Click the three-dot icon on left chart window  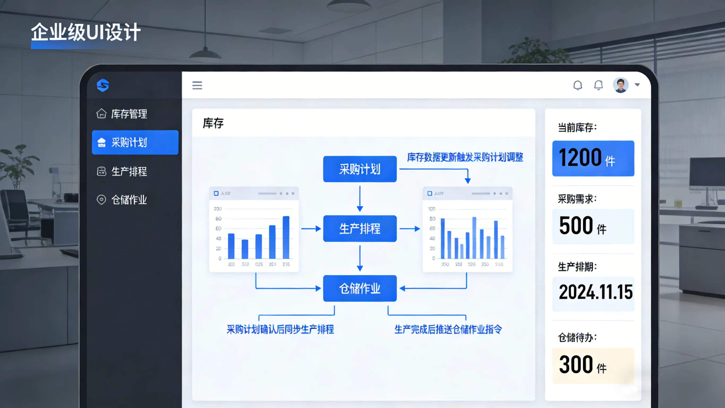(x=288, y=193)
